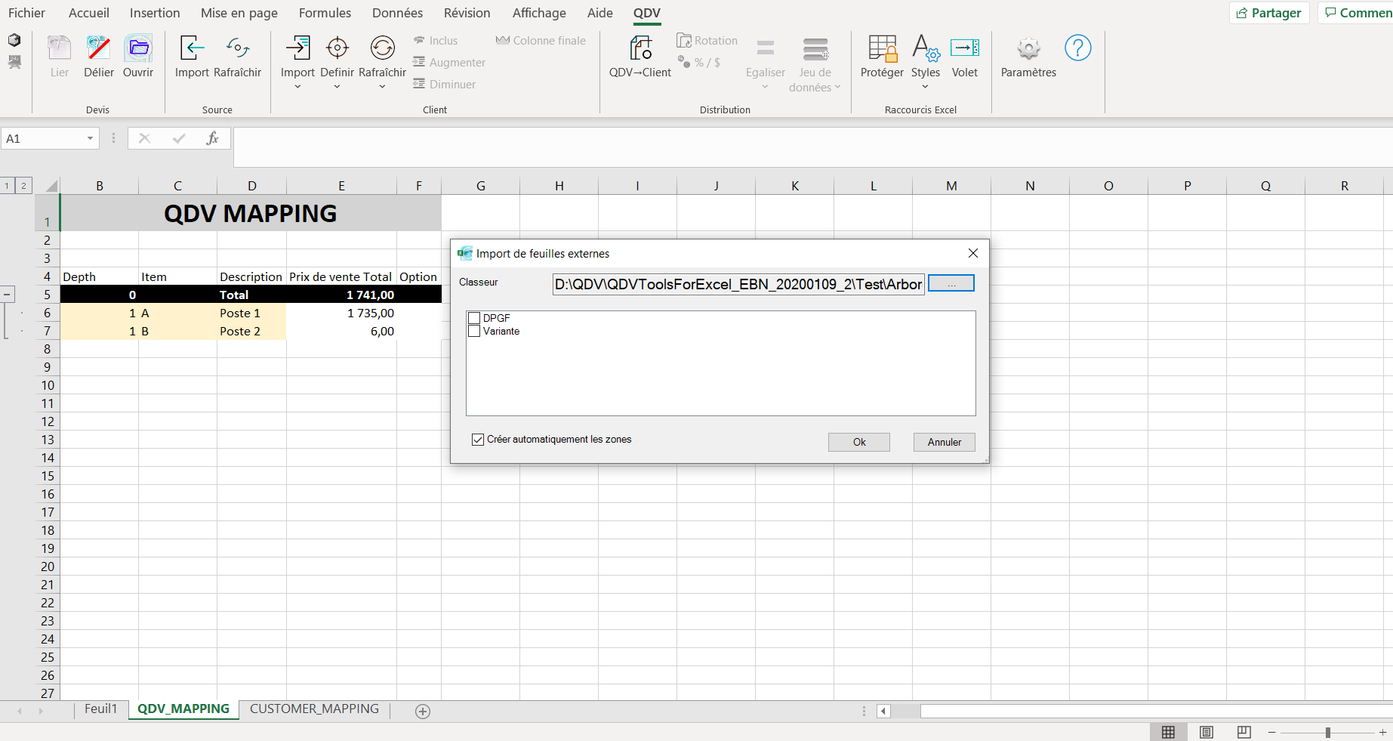Expand the Jeu de données dropdown arrow
Screen dimensions: 1393x741
(837, 88)
